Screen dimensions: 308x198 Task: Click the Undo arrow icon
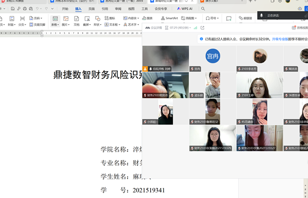click(37, 9)
